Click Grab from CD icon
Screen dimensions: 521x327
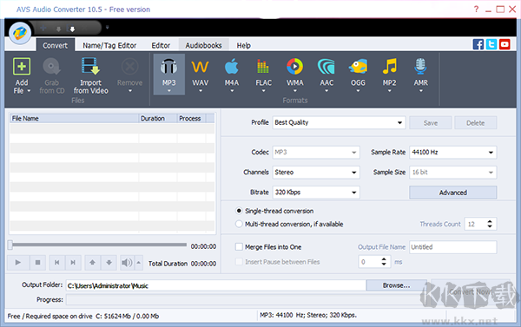[x=51, y=67]
